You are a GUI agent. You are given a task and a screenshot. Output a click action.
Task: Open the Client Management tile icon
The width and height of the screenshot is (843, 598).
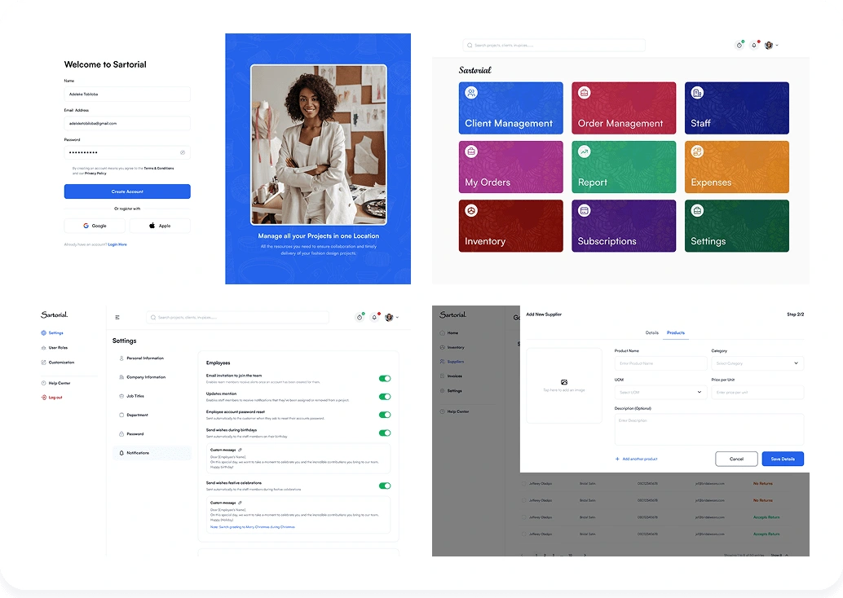[x=471, y=92]
